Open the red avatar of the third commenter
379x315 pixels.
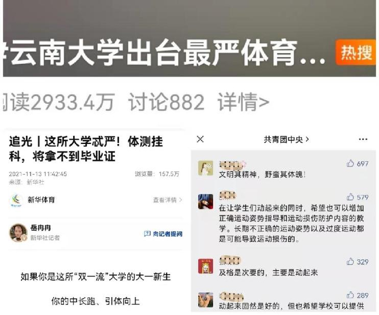205,266
